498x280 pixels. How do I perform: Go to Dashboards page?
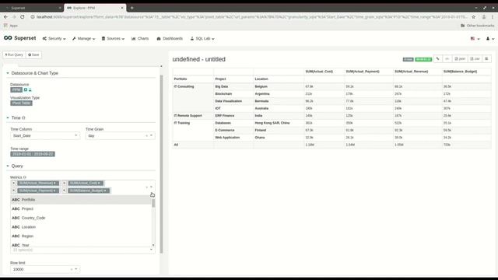pyautogui.click(x=170, y=38)
